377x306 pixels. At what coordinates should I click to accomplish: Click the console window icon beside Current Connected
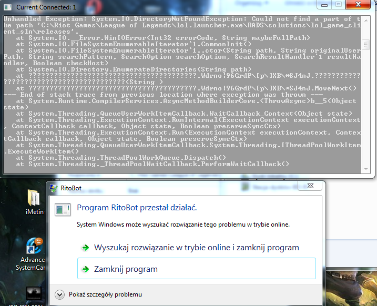click(x=8, y=7)
